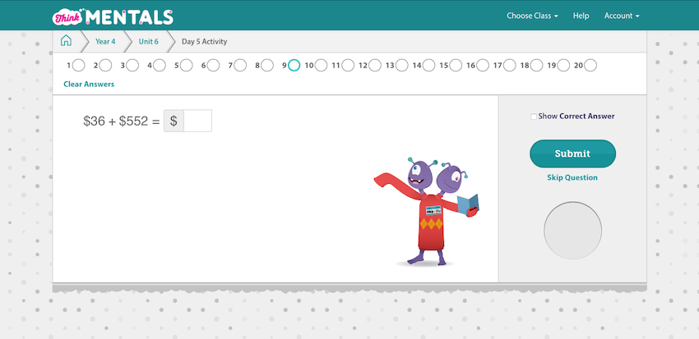This screenshot has width=699, height=339.
Task: Click the Skip Question link
Action: click(572, 177)
